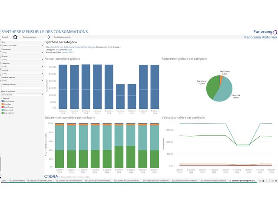This screenshot has width=278, height=209.
Task: Click the Eau/Chaude legend color swatch
Action: (x=3, y=101)
